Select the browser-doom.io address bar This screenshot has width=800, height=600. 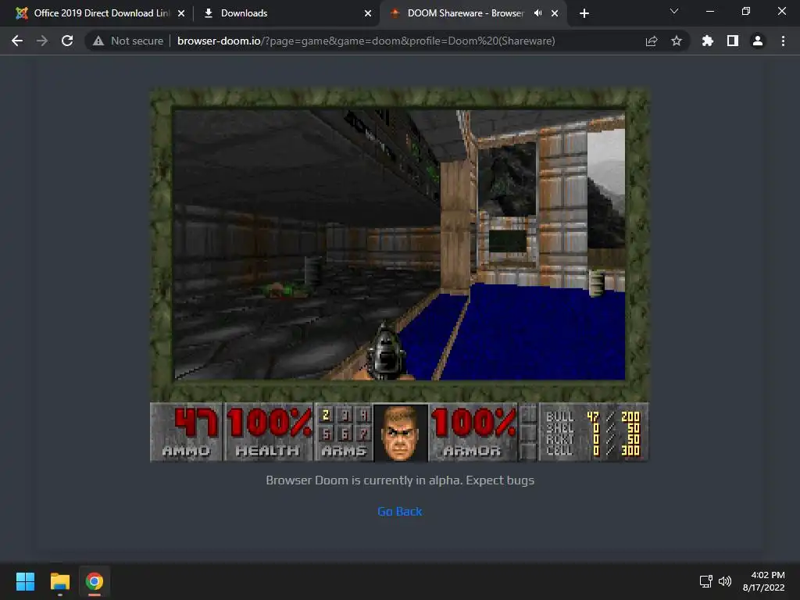click(x=366, y=41)
